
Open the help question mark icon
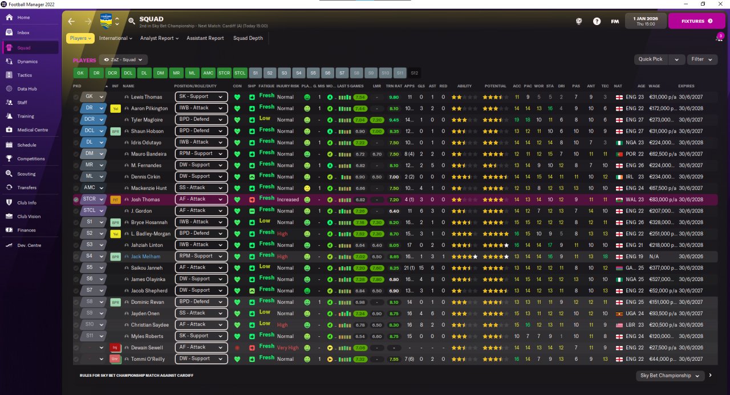pos(597,21)
